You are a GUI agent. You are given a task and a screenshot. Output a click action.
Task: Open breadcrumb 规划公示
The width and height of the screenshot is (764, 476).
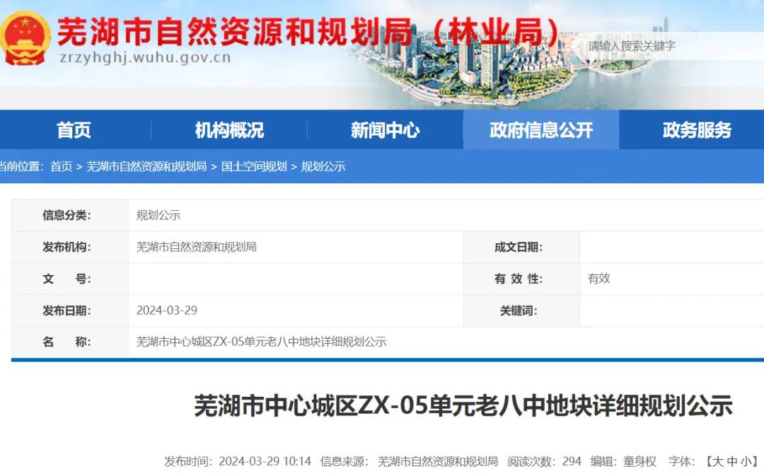coord(323,167)
